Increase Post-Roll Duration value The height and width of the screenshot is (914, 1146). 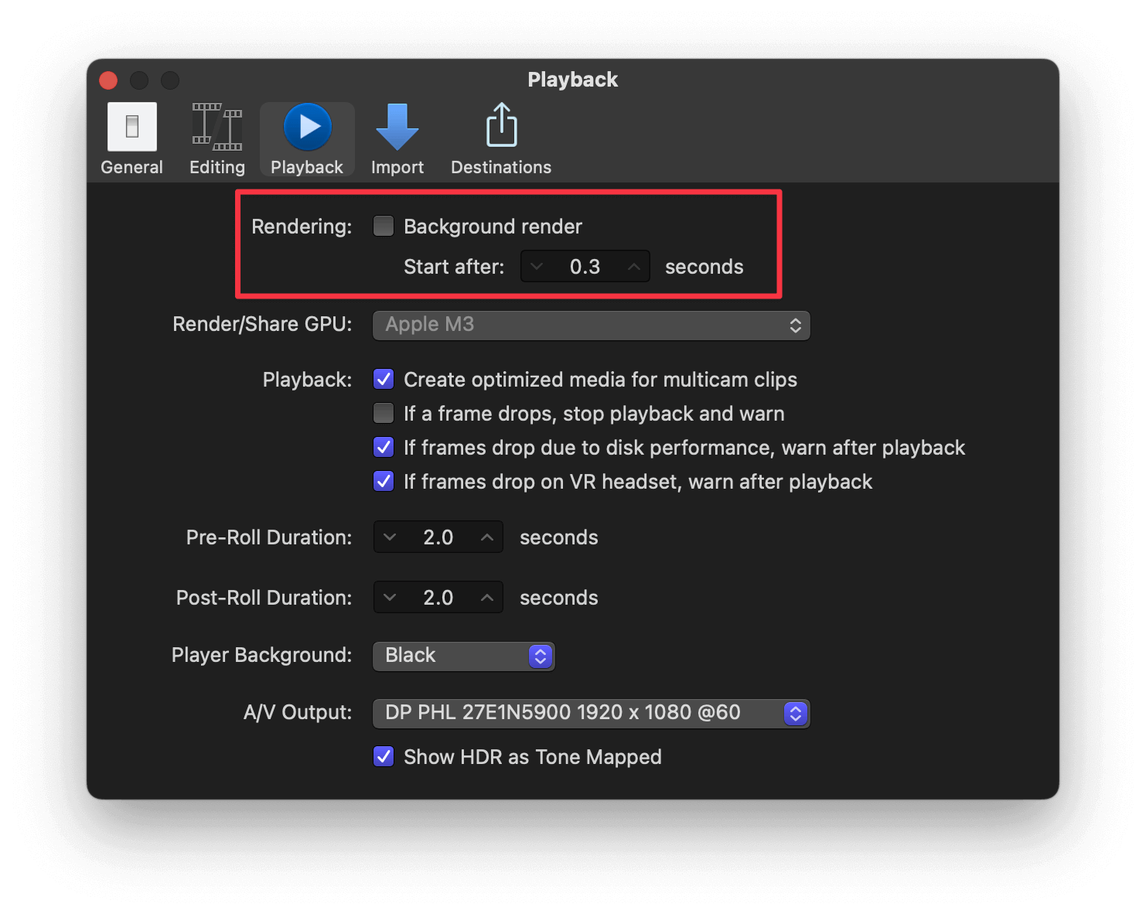(487, 598)
